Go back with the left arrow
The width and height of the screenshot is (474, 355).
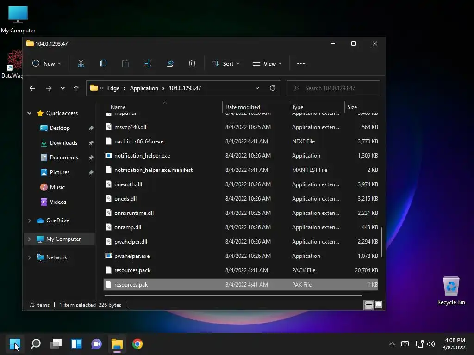[32, 88]
